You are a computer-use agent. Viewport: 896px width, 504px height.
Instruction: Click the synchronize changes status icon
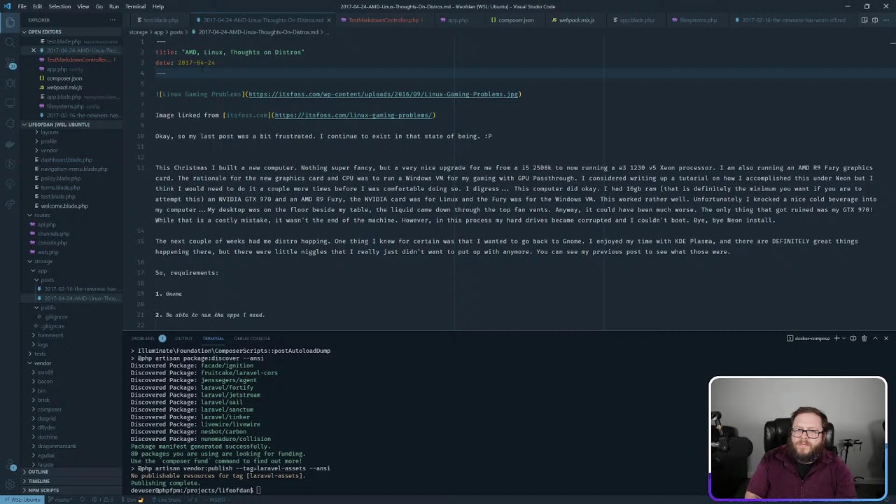(x=83, y=500)
